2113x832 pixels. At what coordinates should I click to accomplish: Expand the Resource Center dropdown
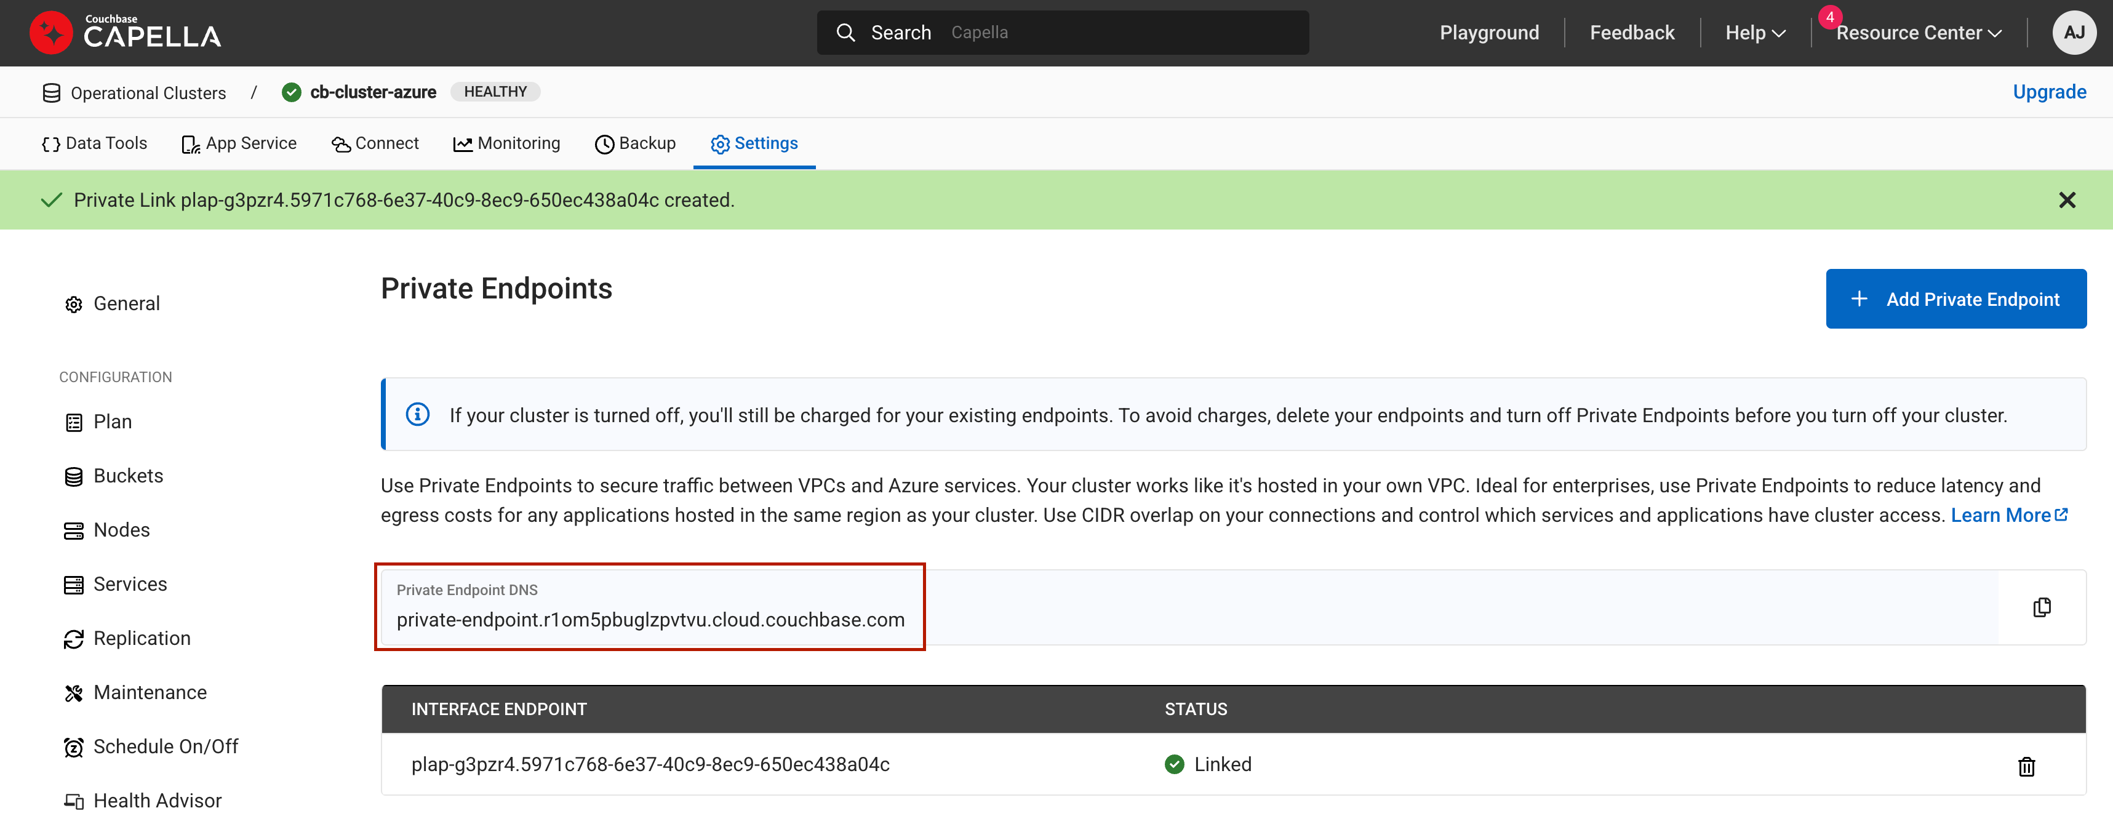coord(1918,33)
